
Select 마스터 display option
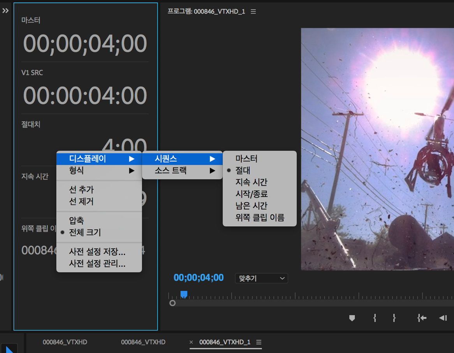[259, 159]
